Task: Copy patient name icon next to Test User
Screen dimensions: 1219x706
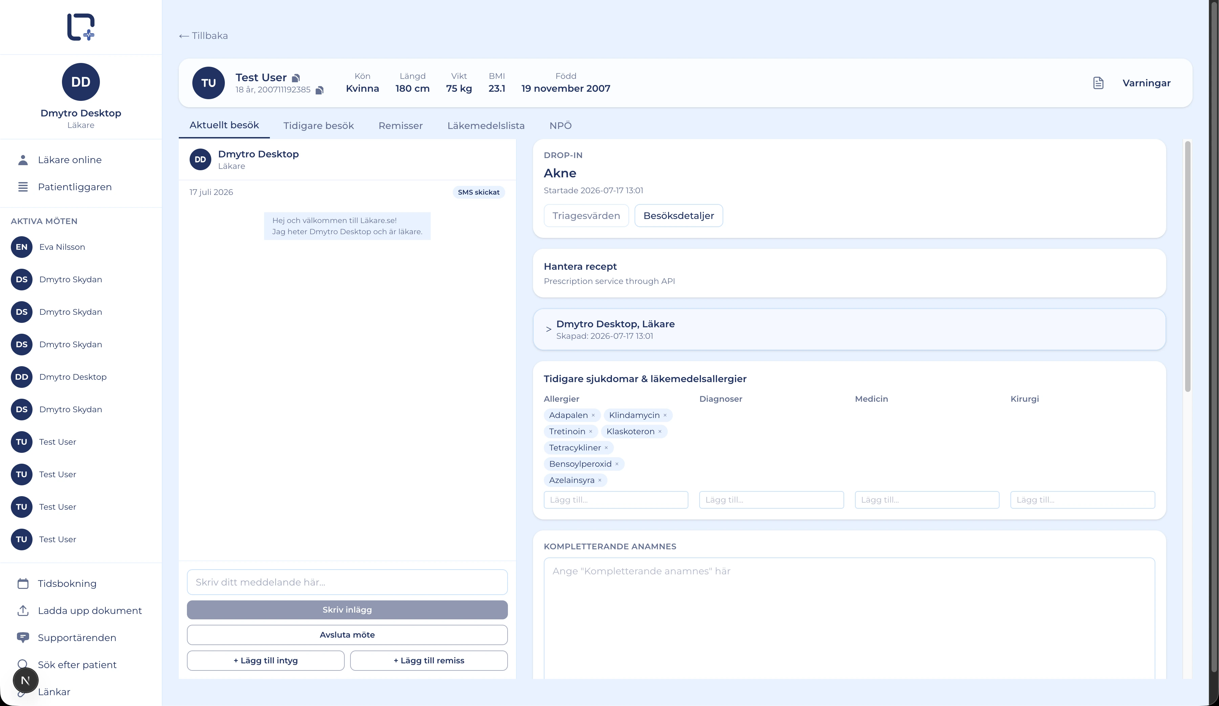Action: 296,78
